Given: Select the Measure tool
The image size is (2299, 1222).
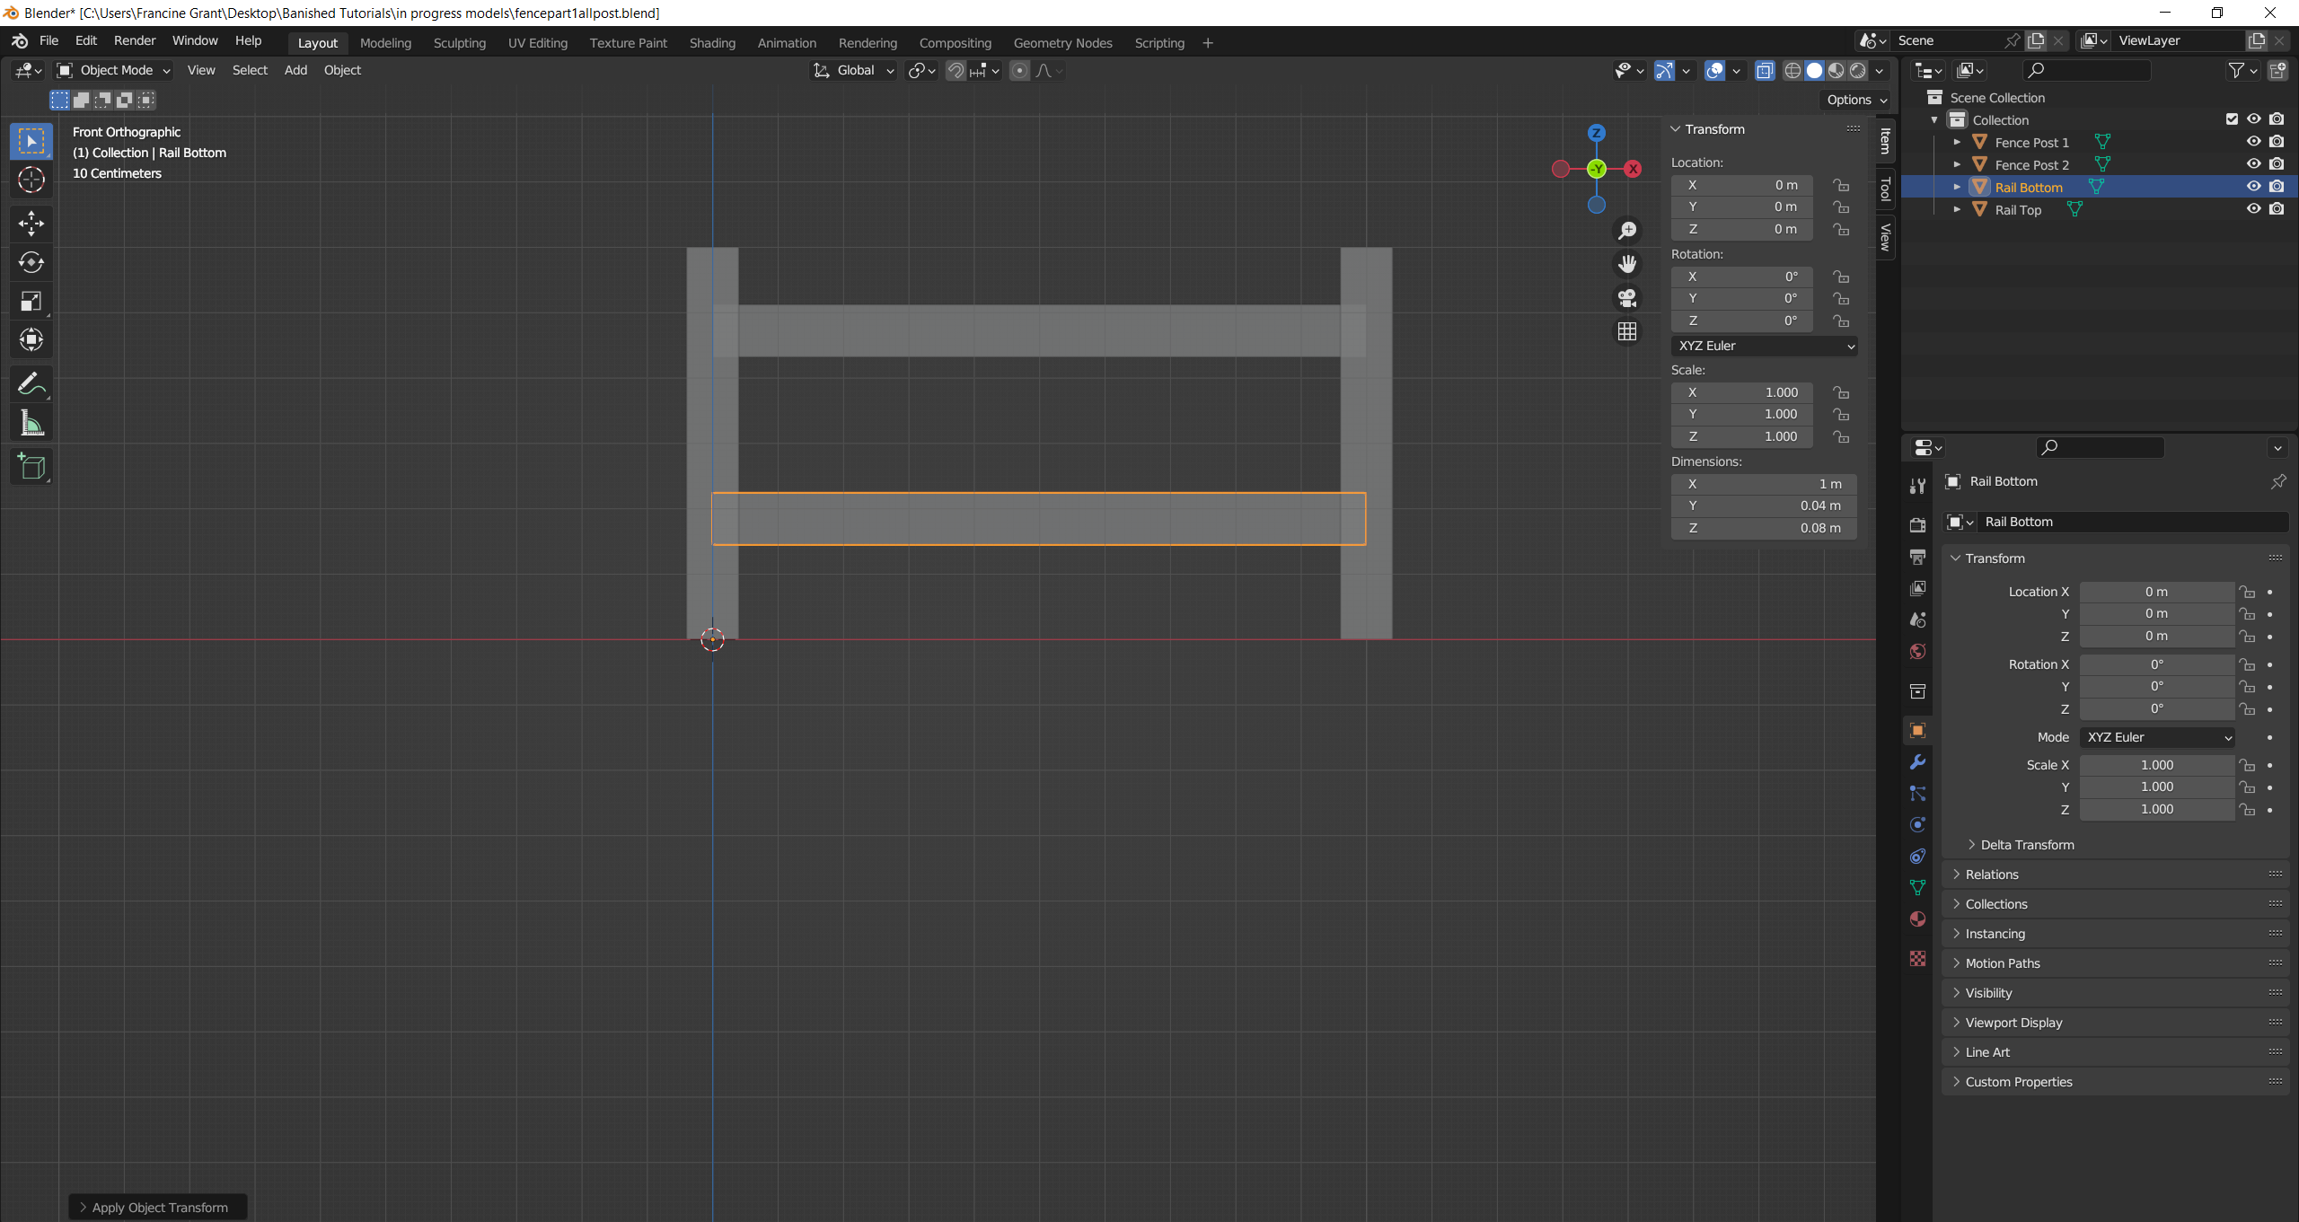Looking at the screenshot, I should click(31, 423).
